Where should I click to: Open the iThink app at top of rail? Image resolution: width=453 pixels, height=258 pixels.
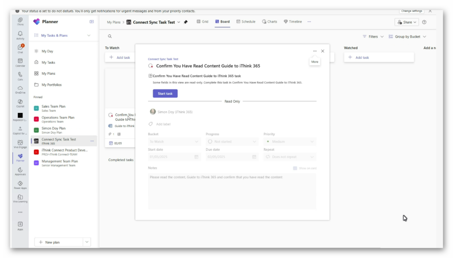[x=20, y=21]
